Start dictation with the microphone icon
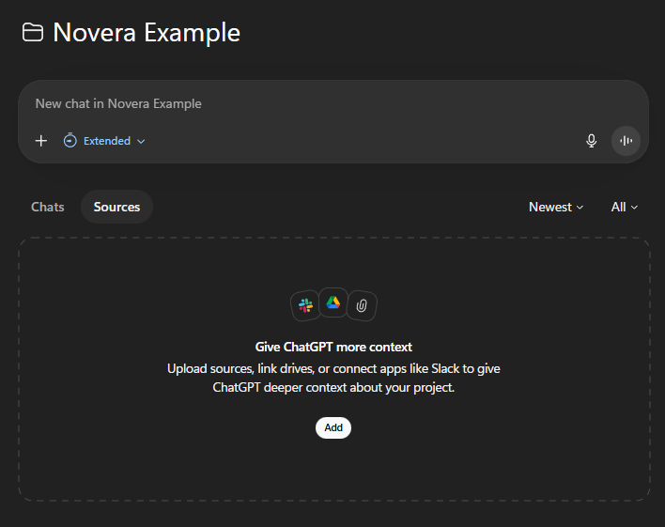665x527 pixels. point(591,141)
